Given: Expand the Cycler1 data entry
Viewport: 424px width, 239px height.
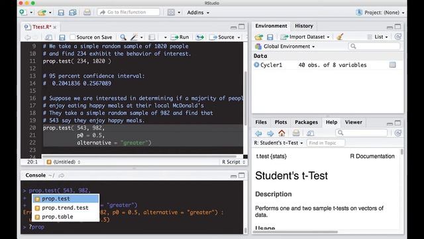Looking at the screenshot, I should tap(256, 65).
